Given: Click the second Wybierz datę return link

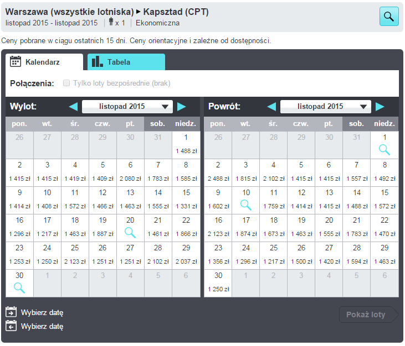Looking at the screenshot, I should (42, 327).
